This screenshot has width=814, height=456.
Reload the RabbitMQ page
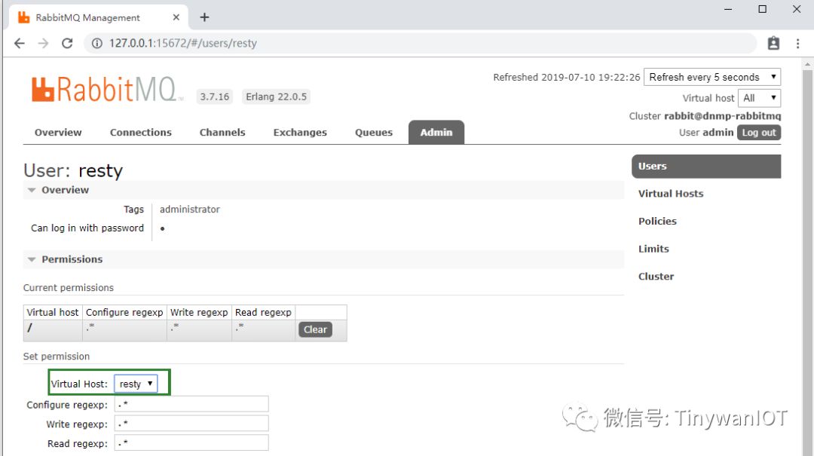tap(67, 43)
